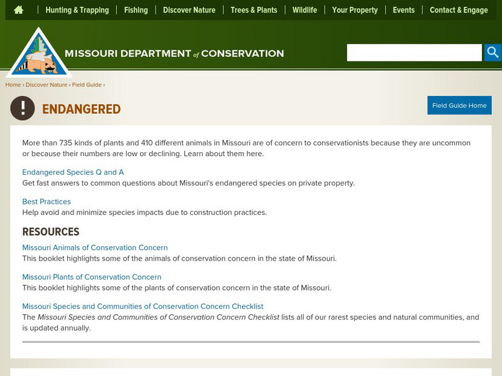Click italic 'Missouri Species and Communities' checklist description

[159, 317]
